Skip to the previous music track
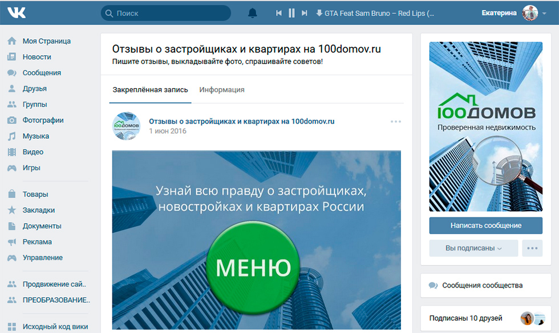The height and width of the screenshot is (333, 559). point(279,13)
